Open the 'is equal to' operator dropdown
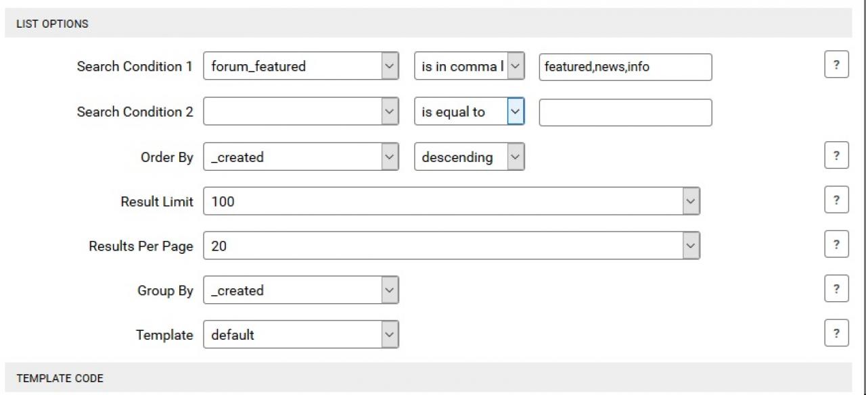This screenshot has width=866, height=395. pos(469,112)
